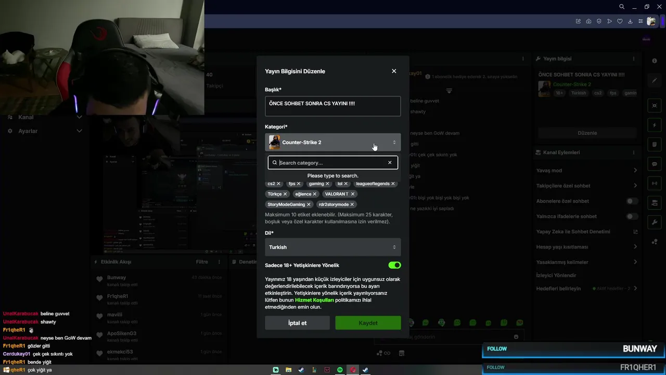Viewport: 666px width, 375px height.
Task: Open Etkinlik Akışı panel options menu
Action: tap(219, 262)
